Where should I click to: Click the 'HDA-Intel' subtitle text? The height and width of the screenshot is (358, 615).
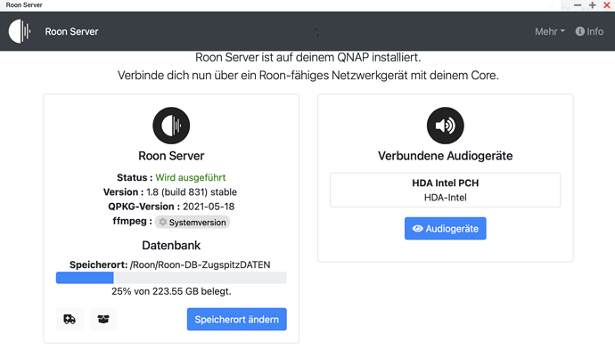coord(445,198)
